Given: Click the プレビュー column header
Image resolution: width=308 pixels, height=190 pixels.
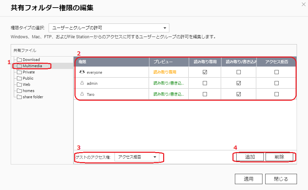Looking at the screenshot, I should [x=169, y=62].
